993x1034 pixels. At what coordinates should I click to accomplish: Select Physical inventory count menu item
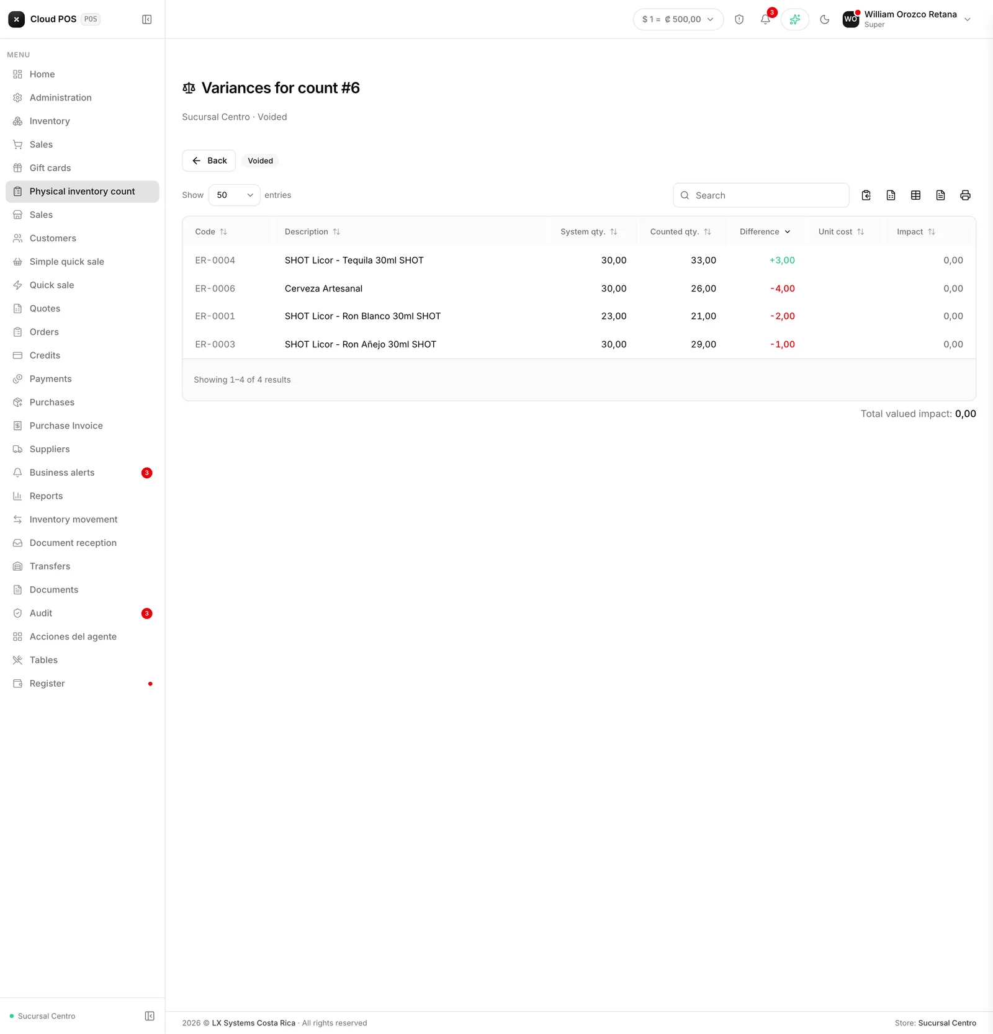coord(82,192)
